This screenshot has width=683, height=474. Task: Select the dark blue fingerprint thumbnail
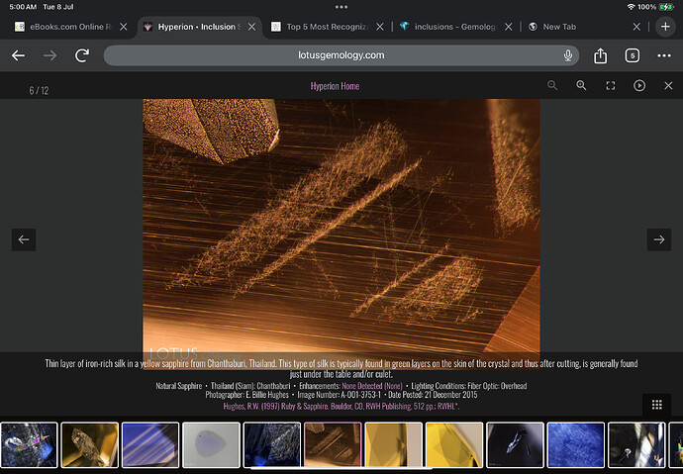click(272, 445)
